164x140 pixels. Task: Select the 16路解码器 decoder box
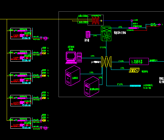point(139,61)
